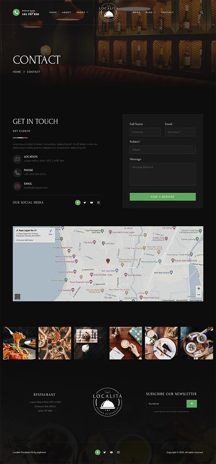
Task: Click the Home breadcrumb link
Action: pyautogui.click(x=17, y=72)
